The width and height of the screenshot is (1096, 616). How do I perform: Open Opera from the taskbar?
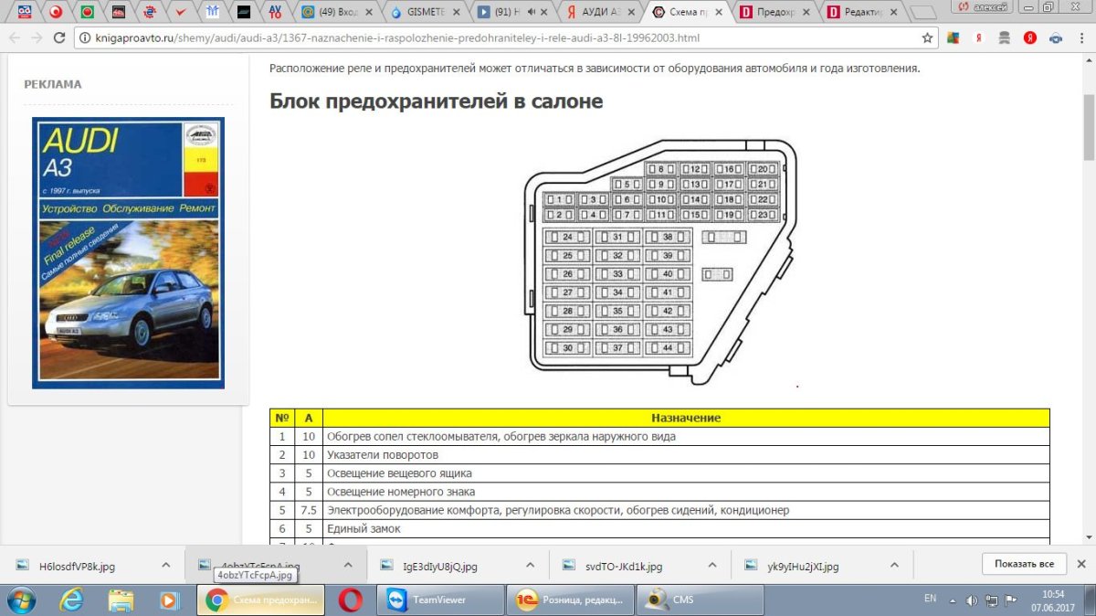coord(353,600)
